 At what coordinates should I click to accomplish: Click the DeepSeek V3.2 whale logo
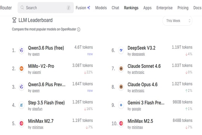(x=121, y=50)
